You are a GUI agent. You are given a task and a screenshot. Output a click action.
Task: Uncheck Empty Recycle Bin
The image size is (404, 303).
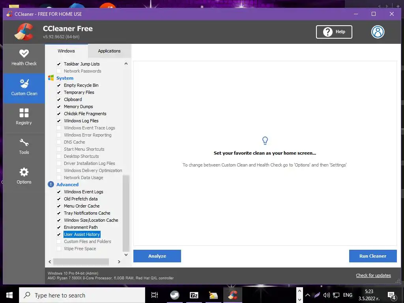click(59, 85)
